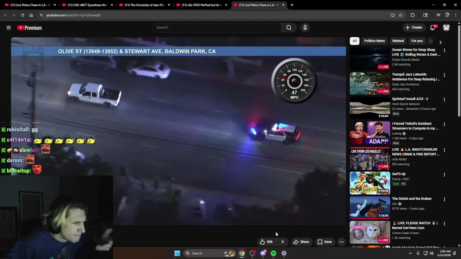Image resolution: width=461 pixels, height=259 pixels.
Task: Open the media controls icon in Chrome toolbar
Action: (438, 15)
